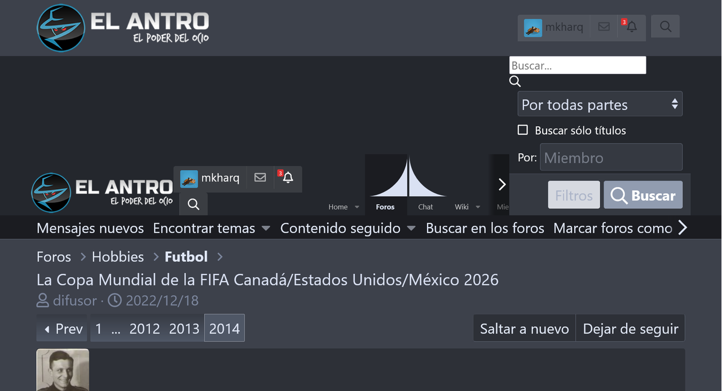Focus the Buscar... search input
Image resolution: width=722 pixels, height=391 pixels.
pos(578,65)
